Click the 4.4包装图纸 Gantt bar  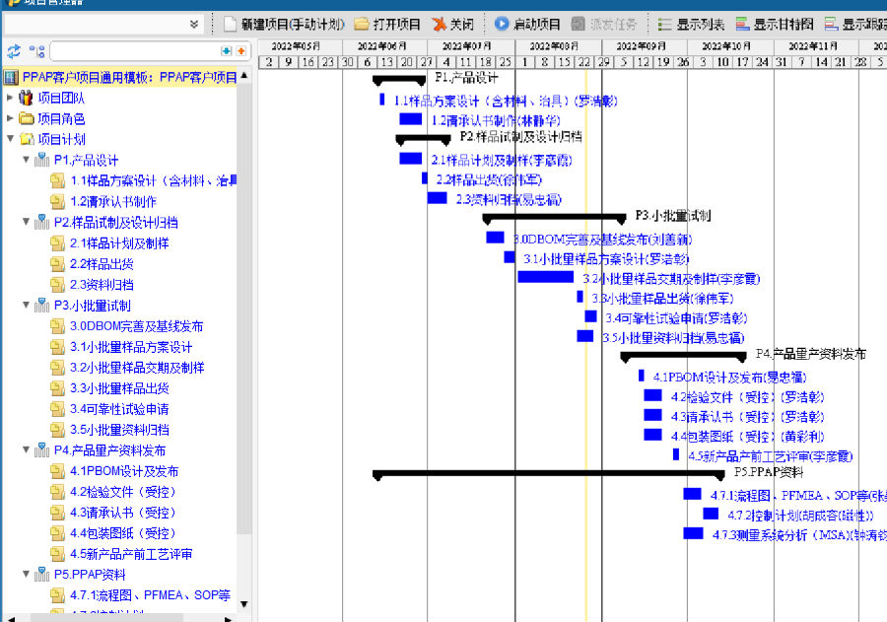652,435
